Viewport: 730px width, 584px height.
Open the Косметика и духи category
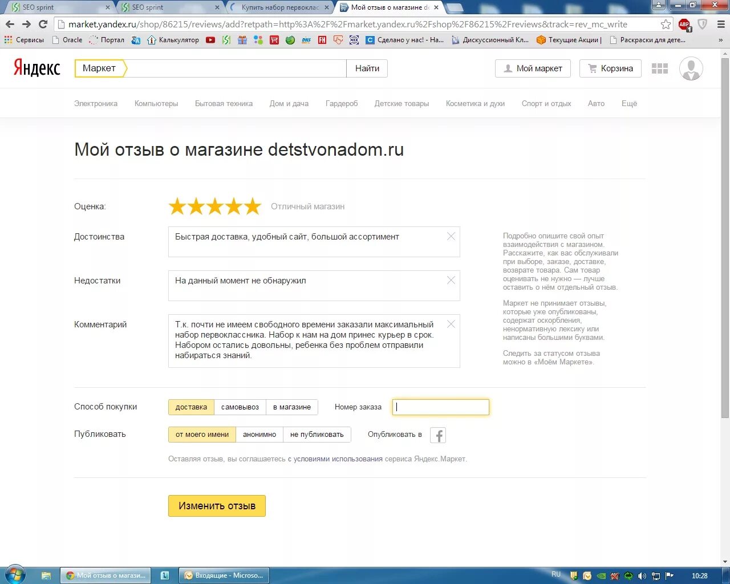tap(475, 103)
